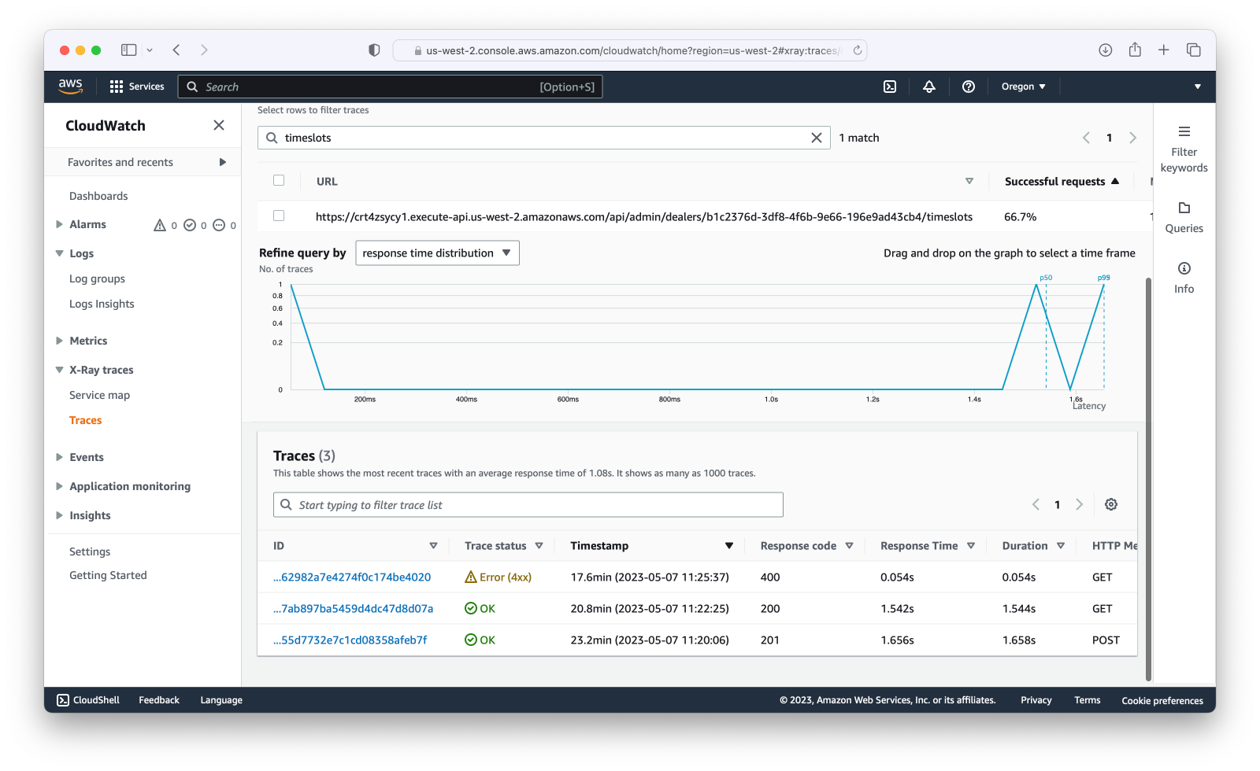Click alarms OK count icon
Image resolution: width=1260 pixels, height=771 pixels.
[190, 225]
